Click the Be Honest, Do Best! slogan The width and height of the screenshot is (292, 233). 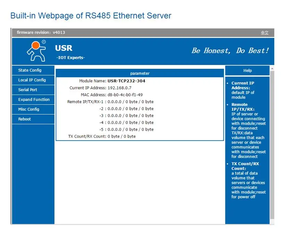(230, 50)
